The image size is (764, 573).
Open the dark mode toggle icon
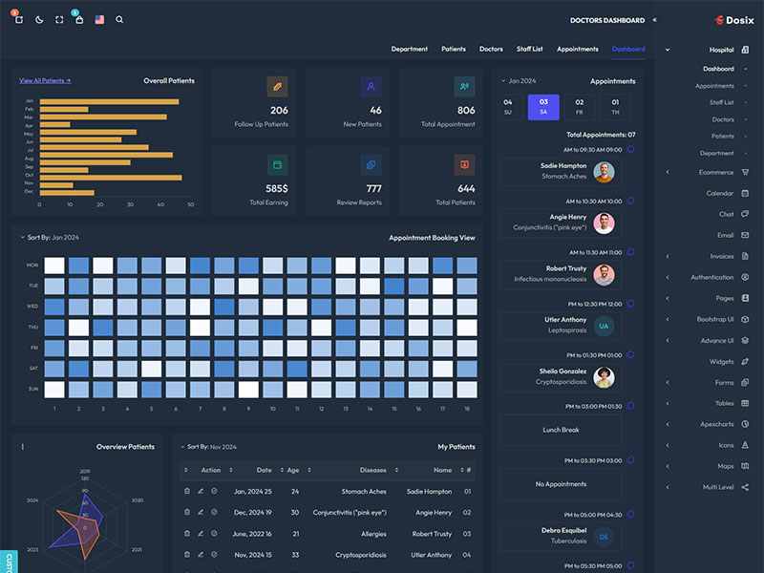click(x=38, y=19)
